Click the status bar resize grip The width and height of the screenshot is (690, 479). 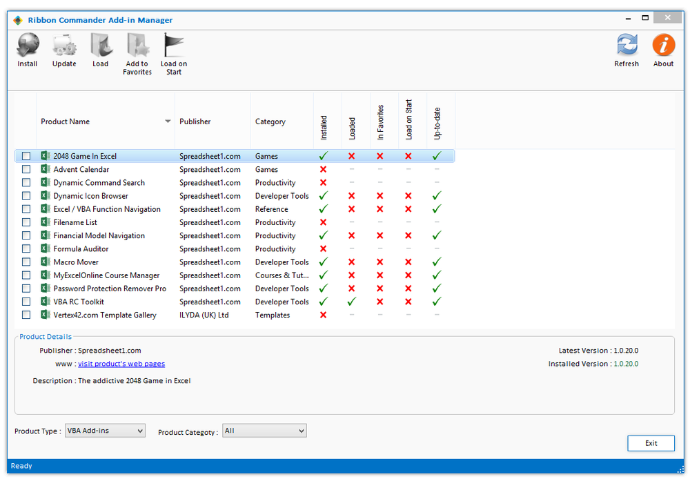click(x=680, y=469)
